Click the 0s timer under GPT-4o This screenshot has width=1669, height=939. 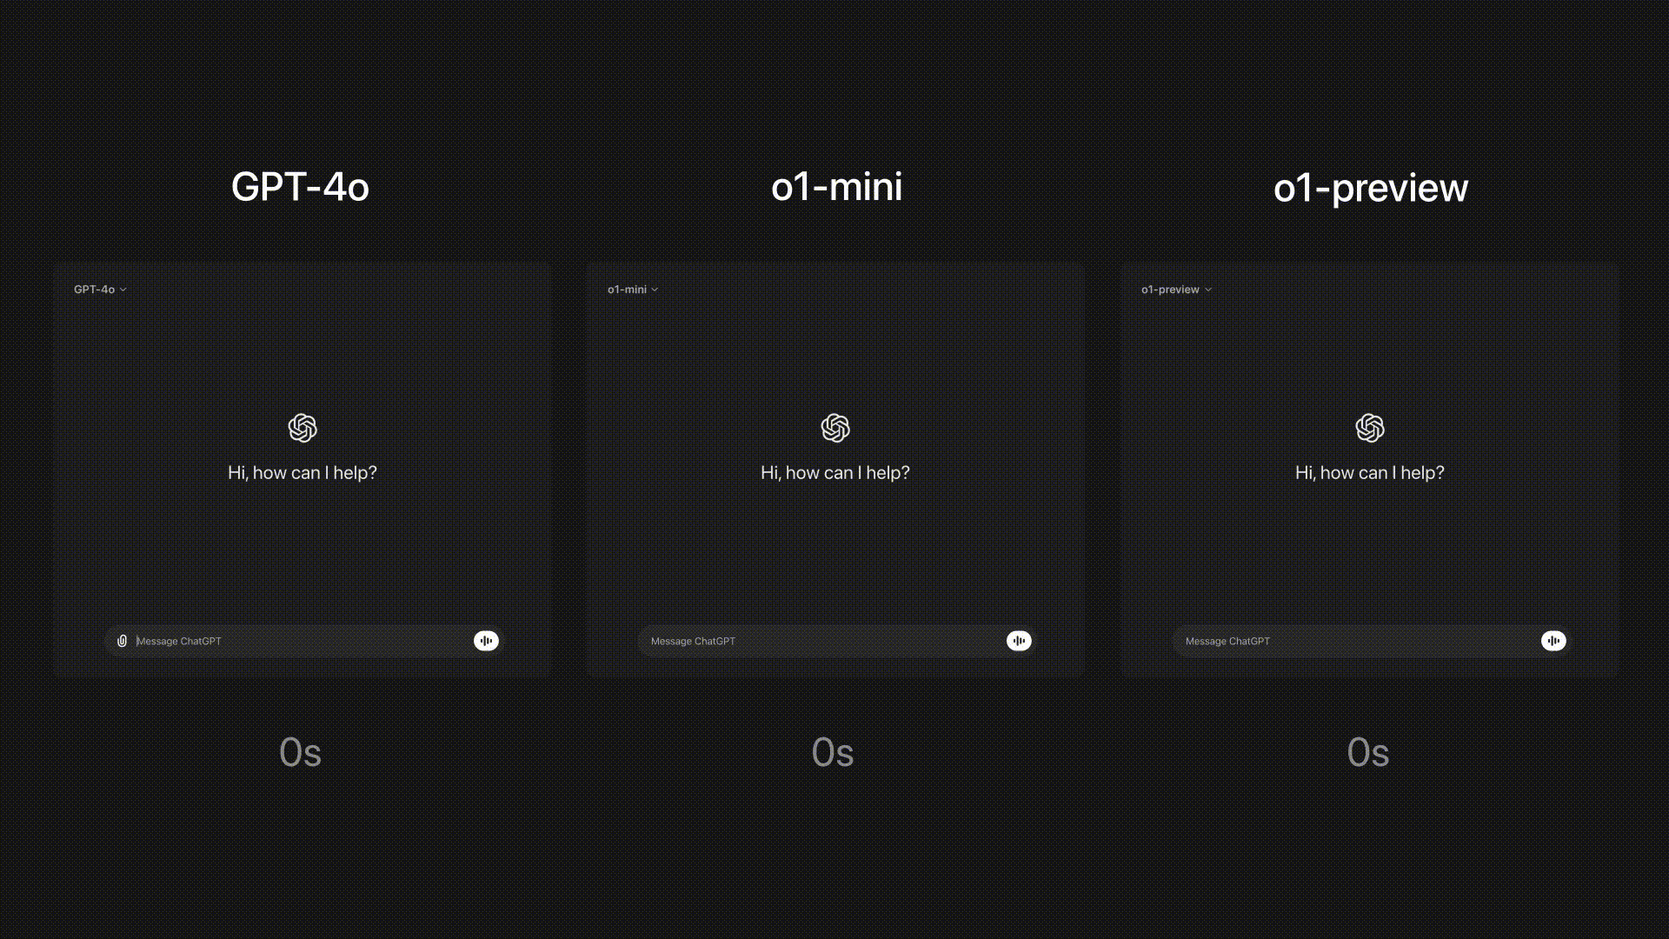[300, 752]
